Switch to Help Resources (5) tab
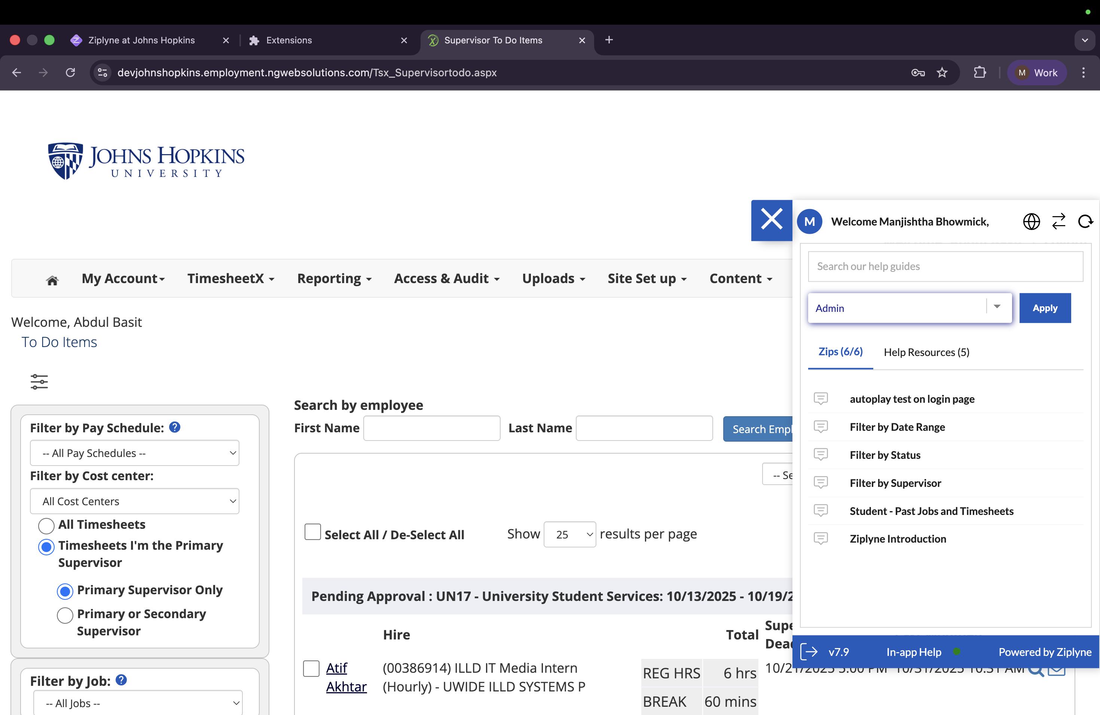 tap(926, 352)
